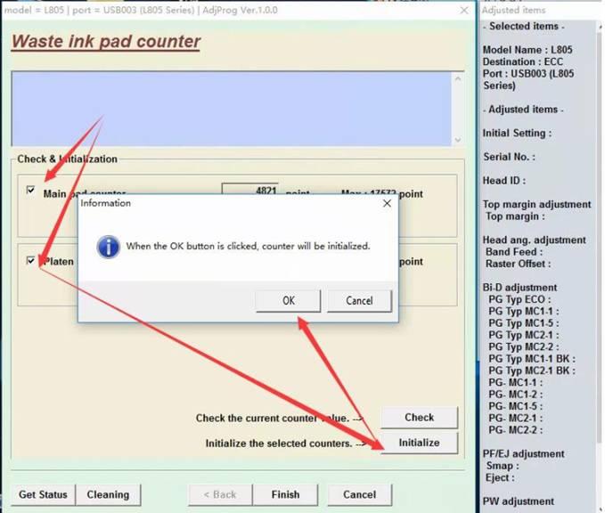Click Cancel in the Information dialog
The image size is (605, 513).
pos(359,300)
